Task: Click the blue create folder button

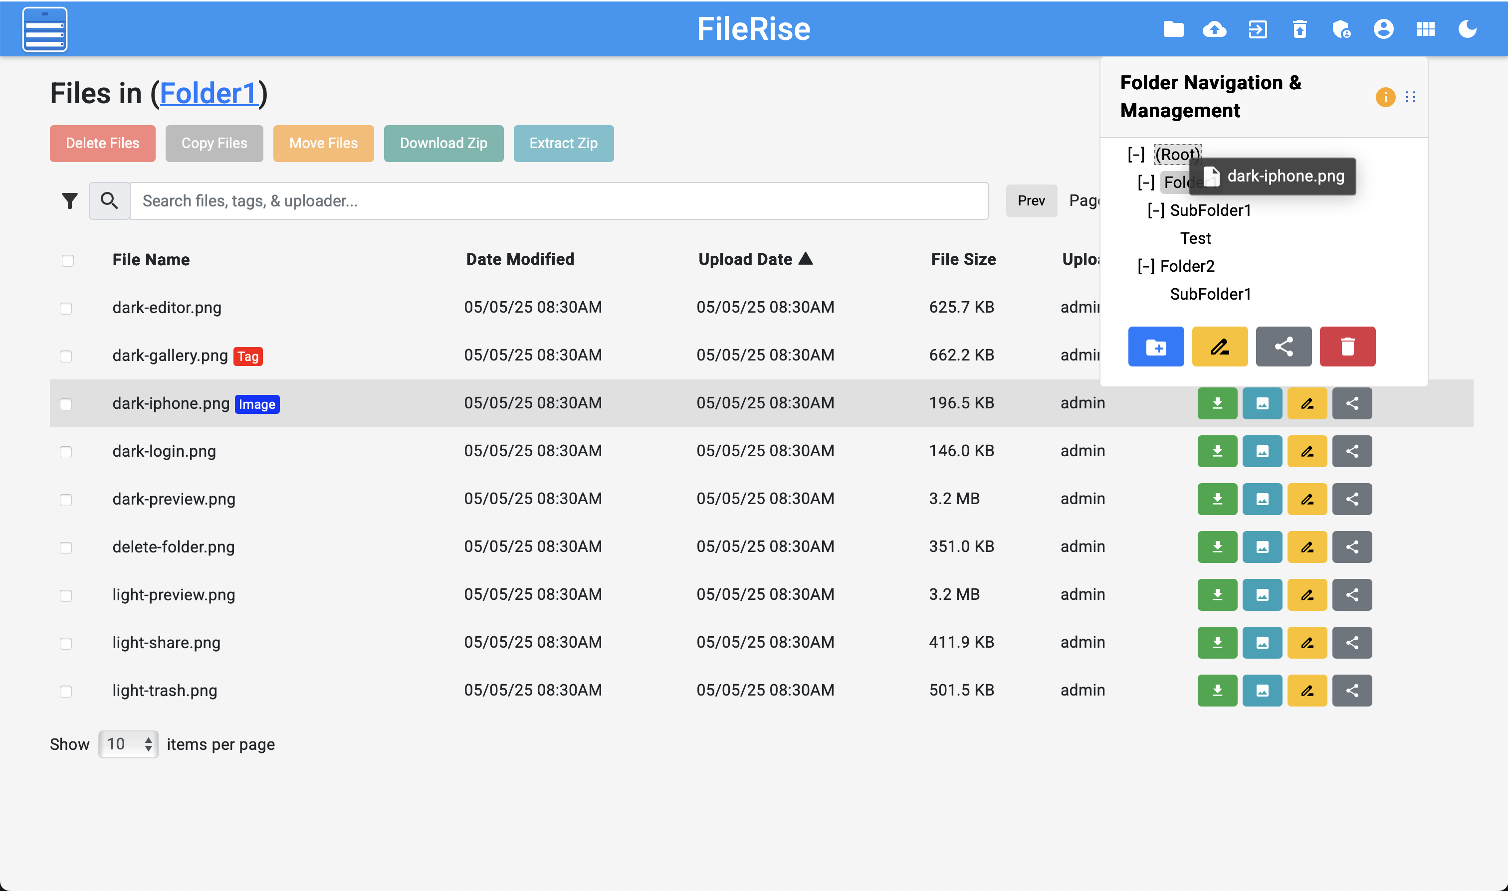Action: 1155,347
